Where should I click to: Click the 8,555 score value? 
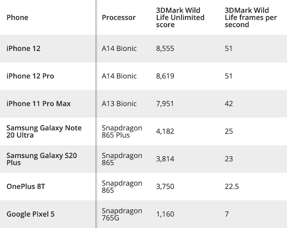click(x=165, y=48)
